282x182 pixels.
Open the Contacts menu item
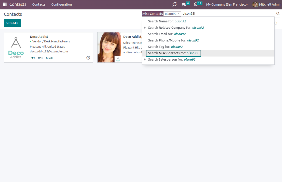click(x=39, y=4)
